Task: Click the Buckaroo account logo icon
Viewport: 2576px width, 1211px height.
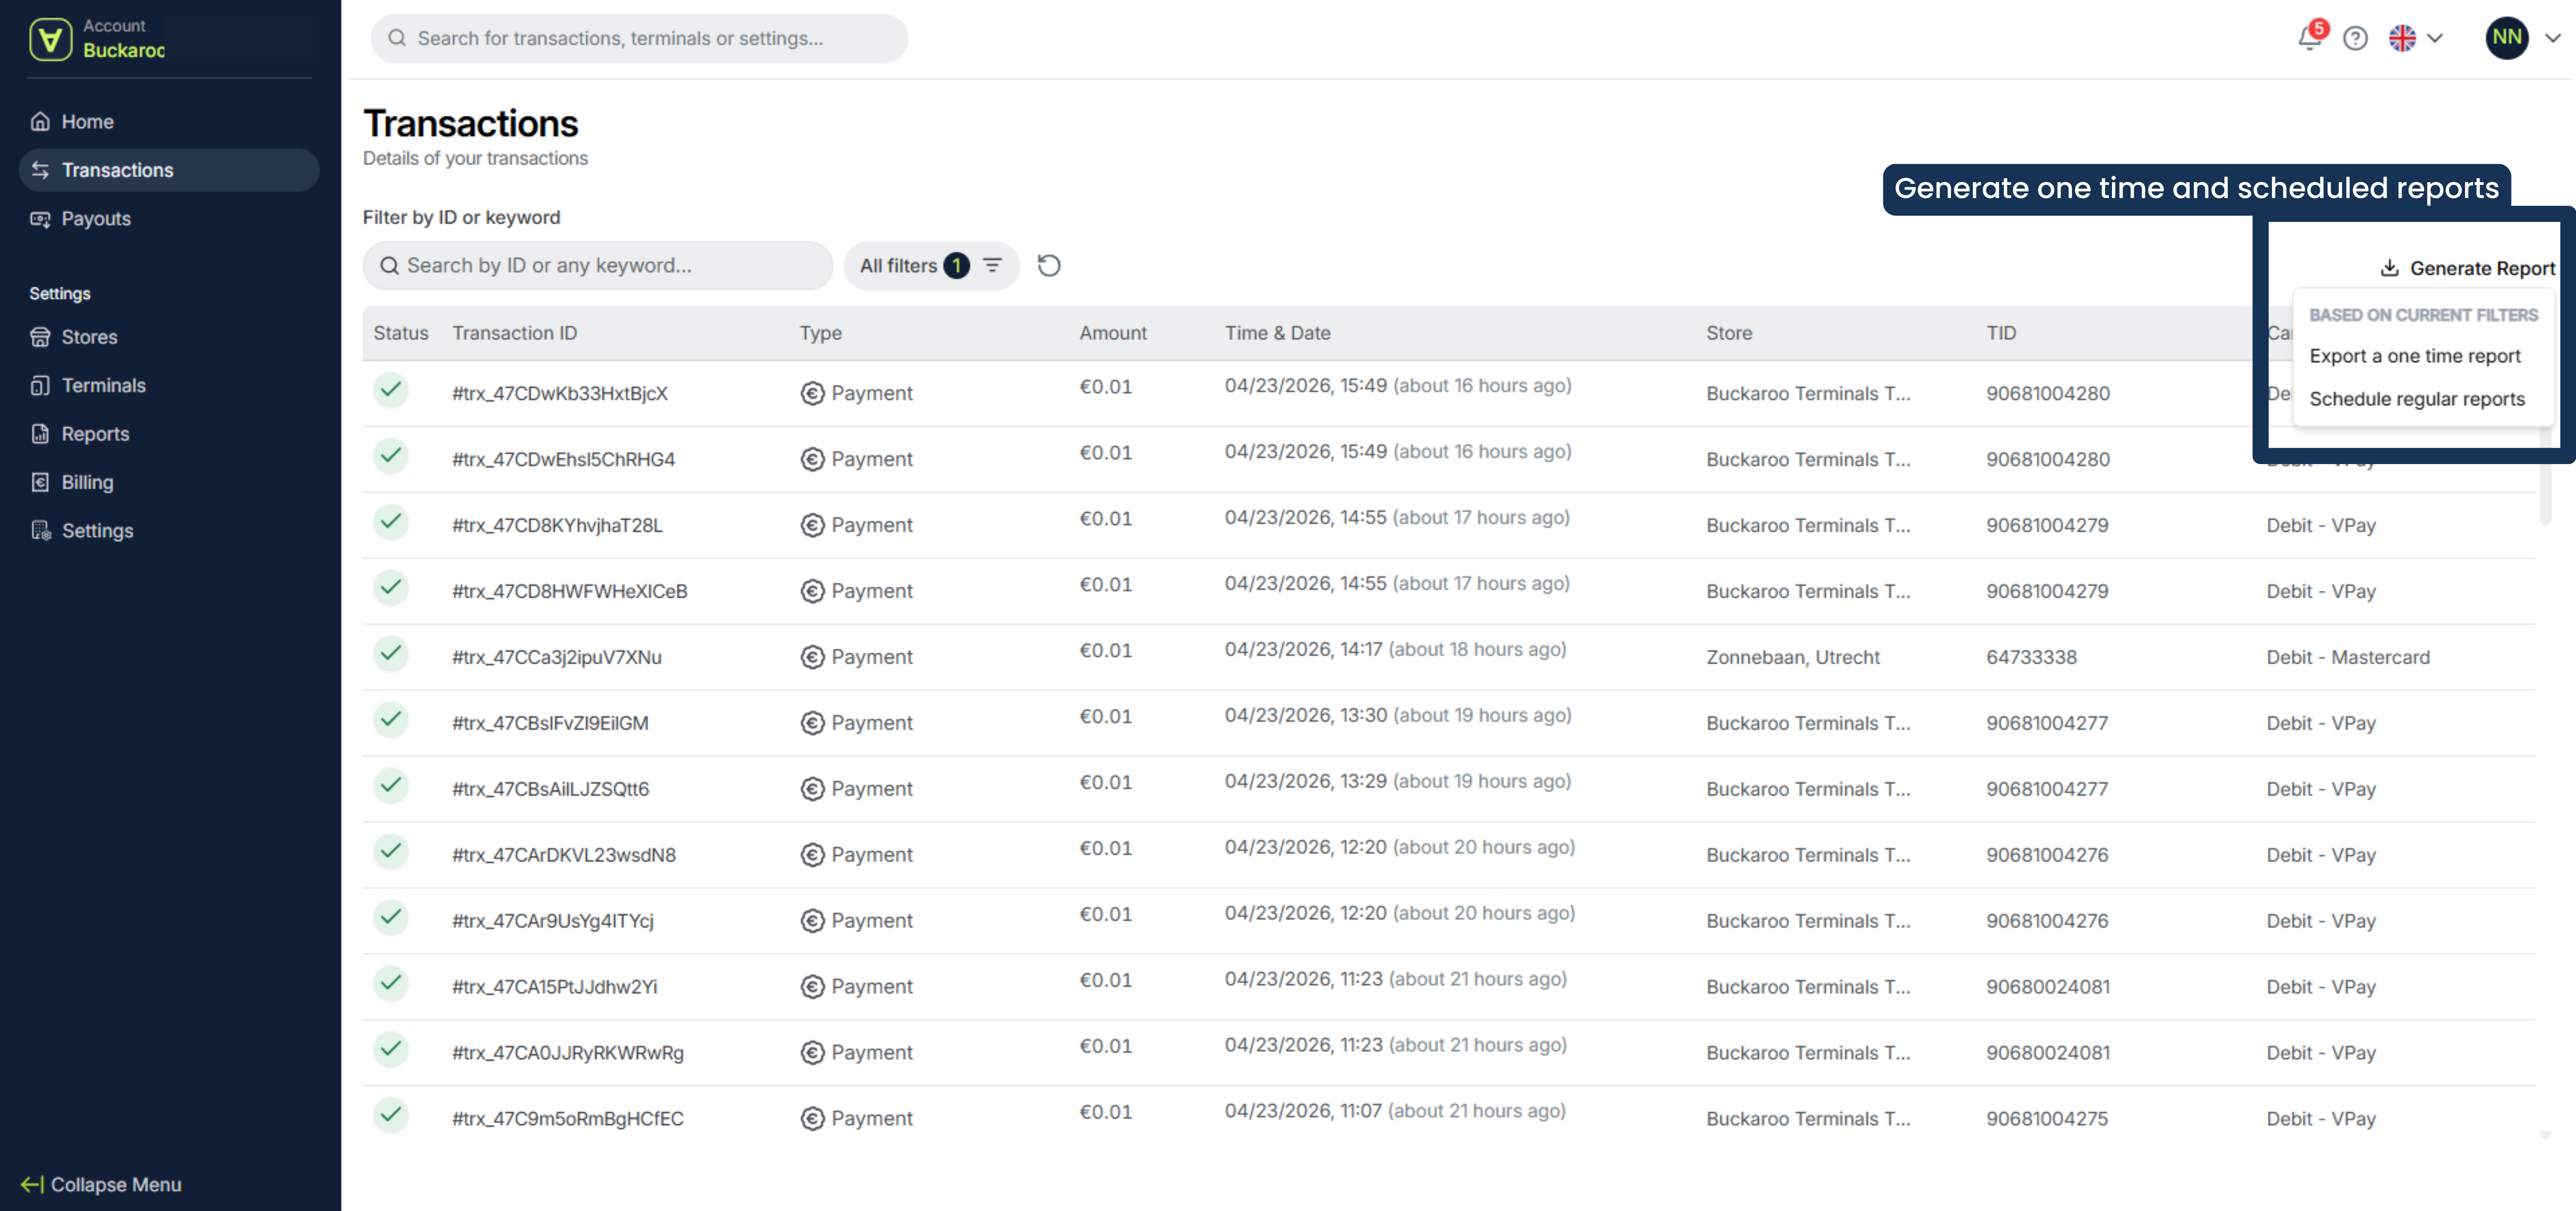Action: [x=50, y=39]
